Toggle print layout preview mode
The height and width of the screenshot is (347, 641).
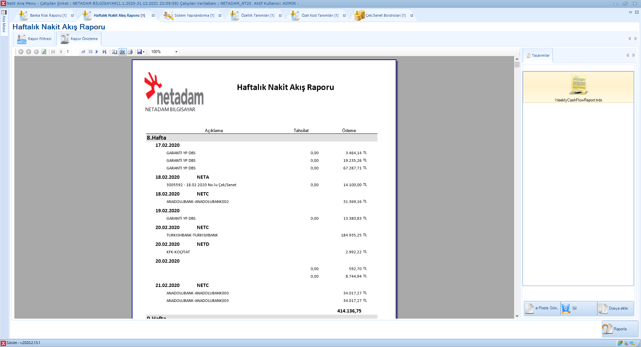122,52
